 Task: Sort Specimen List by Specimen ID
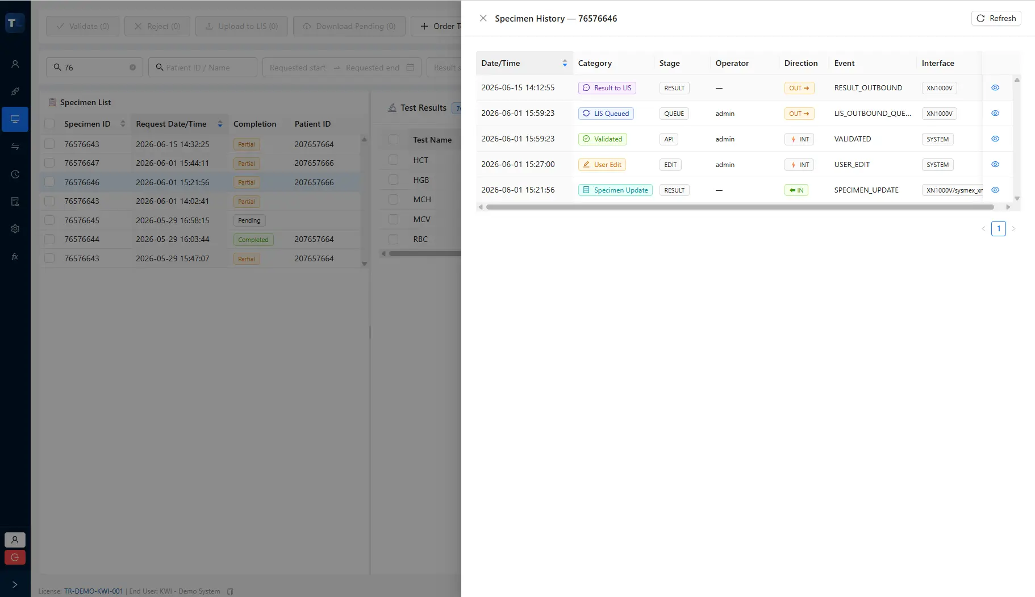[x=123, y=124]
